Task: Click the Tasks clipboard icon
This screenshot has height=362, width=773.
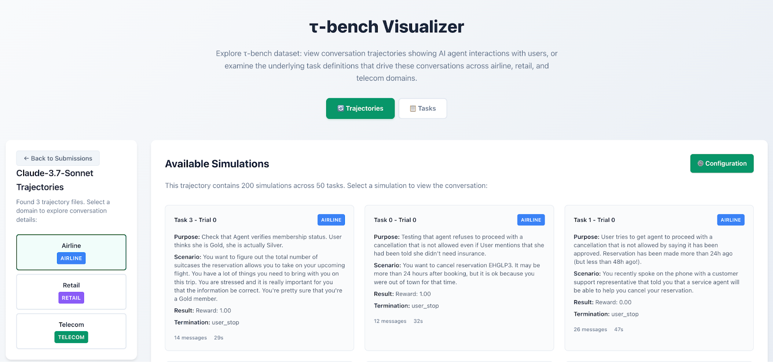Action: point(413,108)
